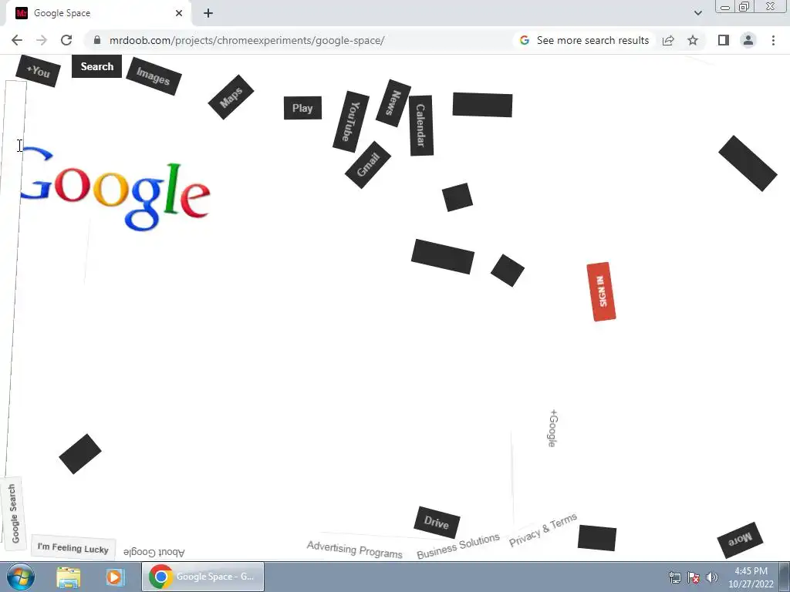This screenshot has width=790, height=592.
Task: Open the Advertising Programs link
Action: 355,549
